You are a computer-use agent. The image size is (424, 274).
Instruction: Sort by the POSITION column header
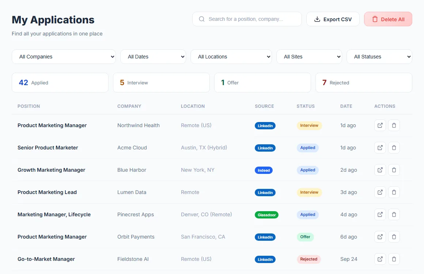pyautogui.click(x=29, y=106)
